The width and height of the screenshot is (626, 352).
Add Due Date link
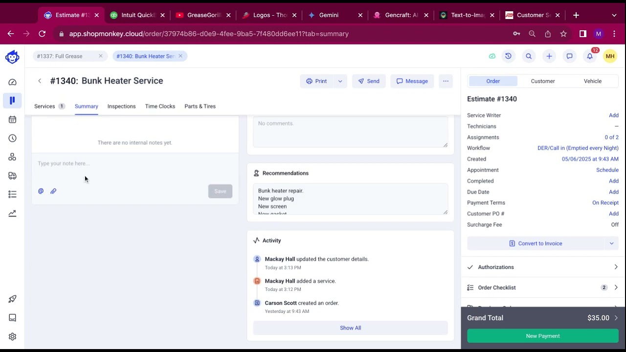coord(614,192)
